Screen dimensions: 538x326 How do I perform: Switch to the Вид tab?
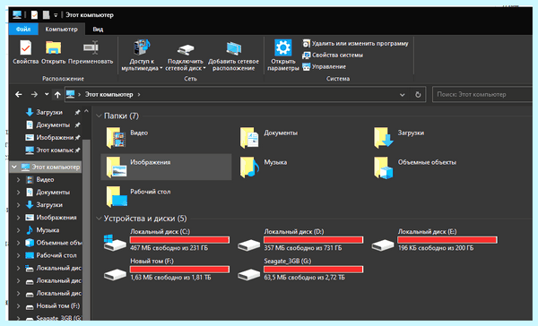coord(98,30)
